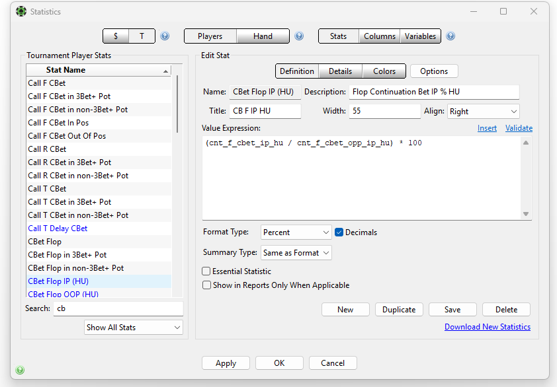Toggle the Decimals checkbox
The width and height of the screenshot is (557, 387).
pos(339,232)
